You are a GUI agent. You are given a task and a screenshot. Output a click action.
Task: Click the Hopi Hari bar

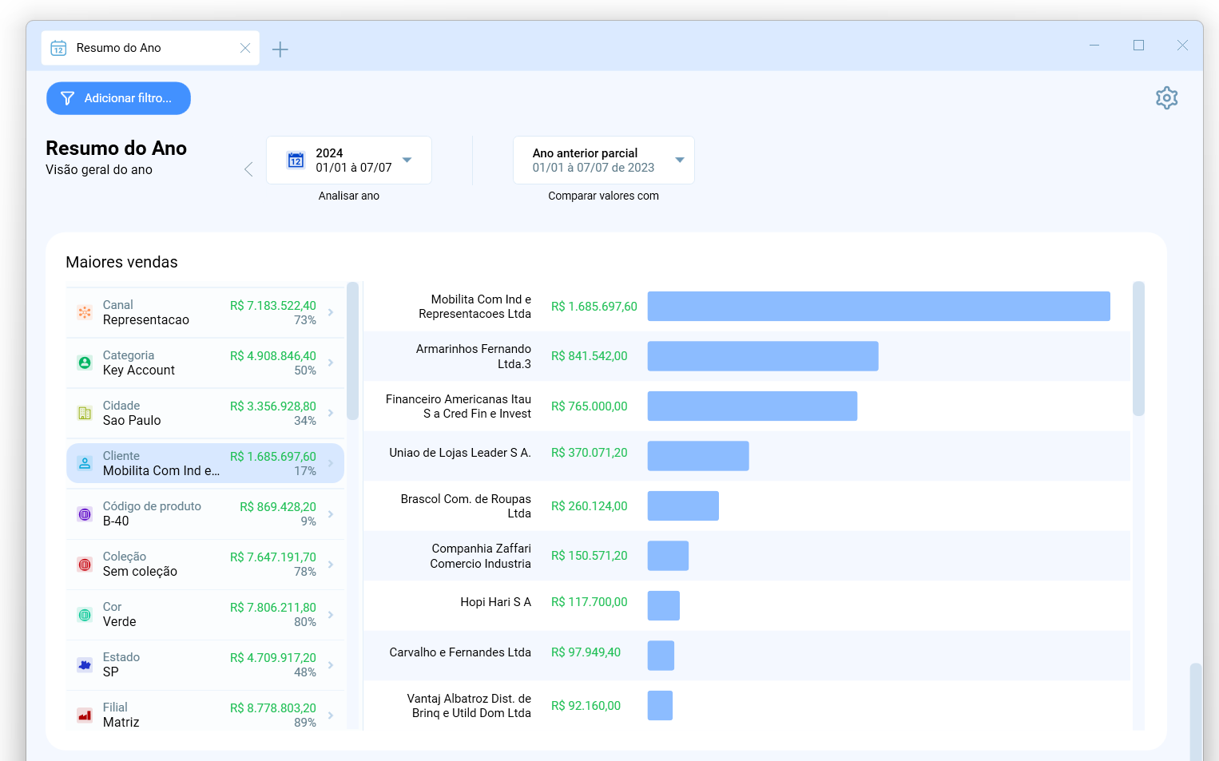coord(664,606)
